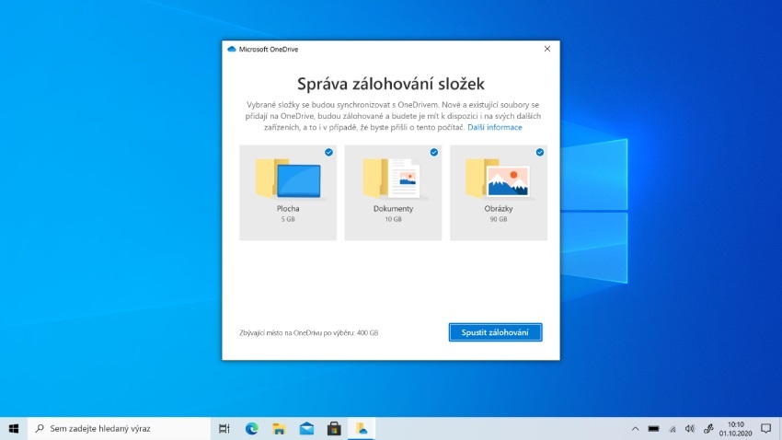
Task: Click the remaining space 400 GB text
Action: pyautogui.click(x=309, y=332)
